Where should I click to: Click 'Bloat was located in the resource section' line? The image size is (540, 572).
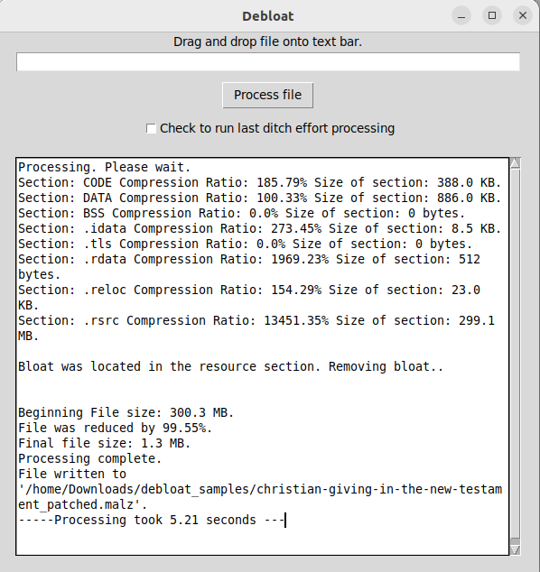coord(231,366)
